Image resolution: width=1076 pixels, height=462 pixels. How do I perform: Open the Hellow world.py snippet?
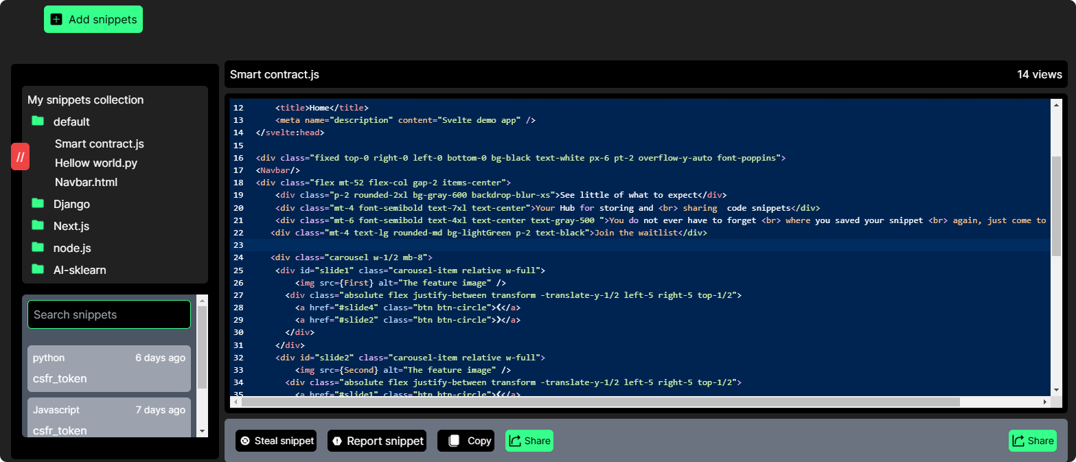(x=96, y=163)
